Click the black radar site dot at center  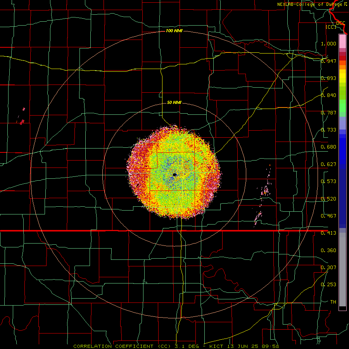175,175
